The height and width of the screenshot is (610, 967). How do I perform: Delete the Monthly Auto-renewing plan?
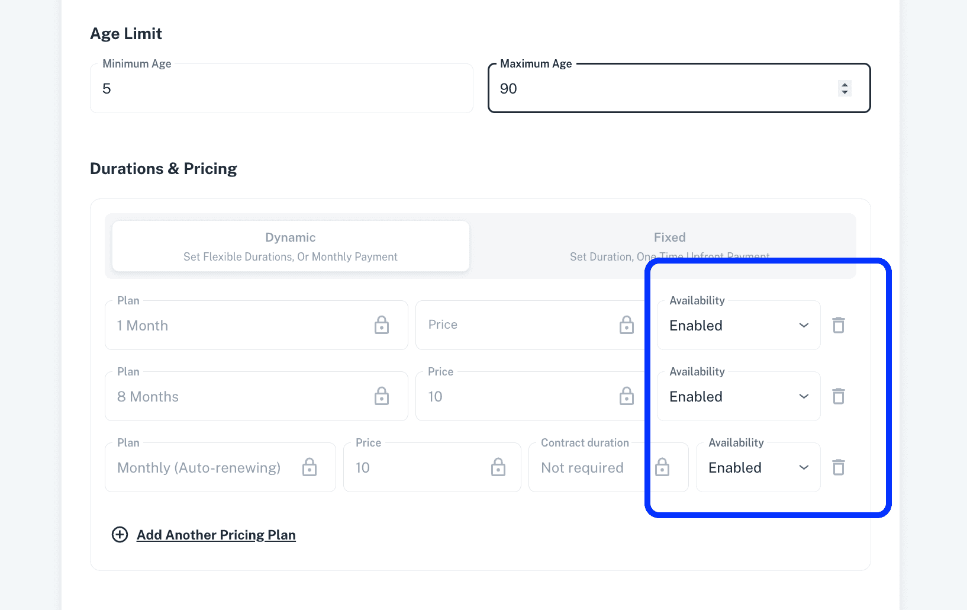pos(839,467)
